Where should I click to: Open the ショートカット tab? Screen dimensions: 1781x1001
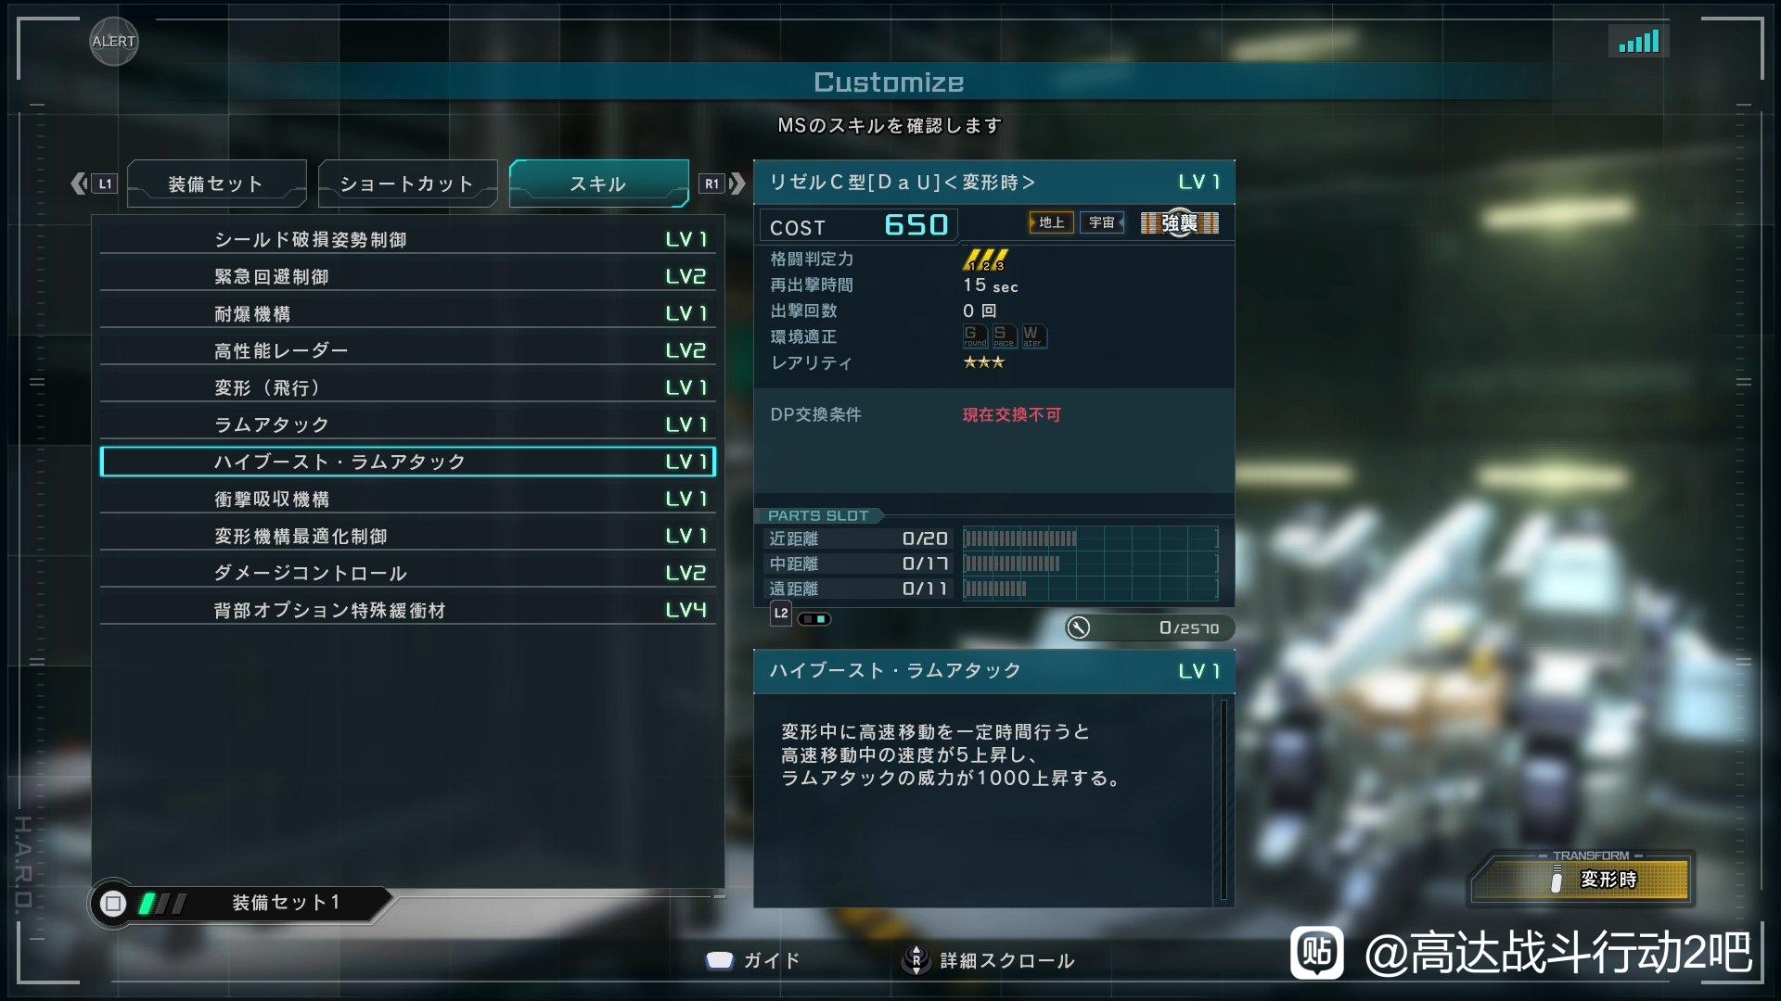coord(407,184)
